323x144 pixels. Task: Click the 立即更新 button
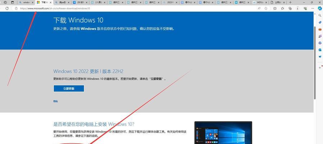point(69,89)
